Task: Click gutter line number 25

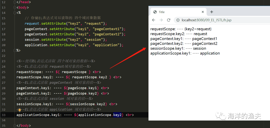Action: point(3,72)
